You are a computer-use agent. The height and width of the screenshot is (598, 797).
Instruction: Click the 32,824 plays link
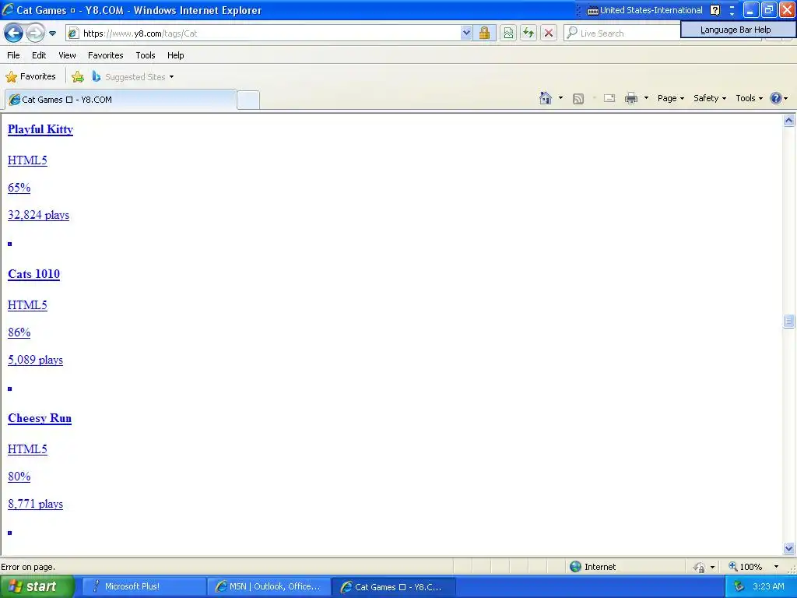38,215
